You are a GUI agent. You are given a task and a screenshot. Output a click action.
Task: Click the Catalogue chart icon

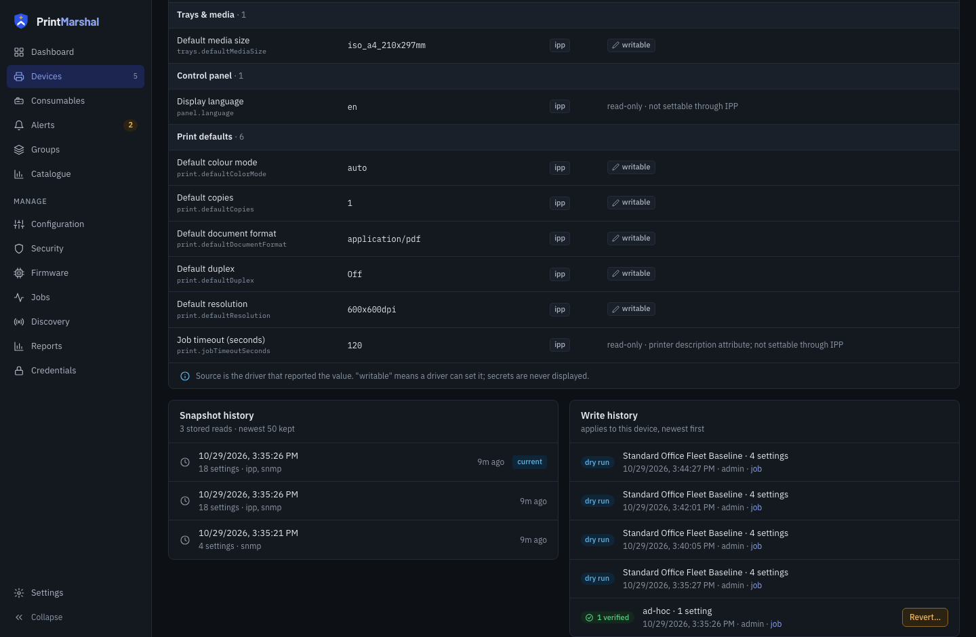(19, 174)
